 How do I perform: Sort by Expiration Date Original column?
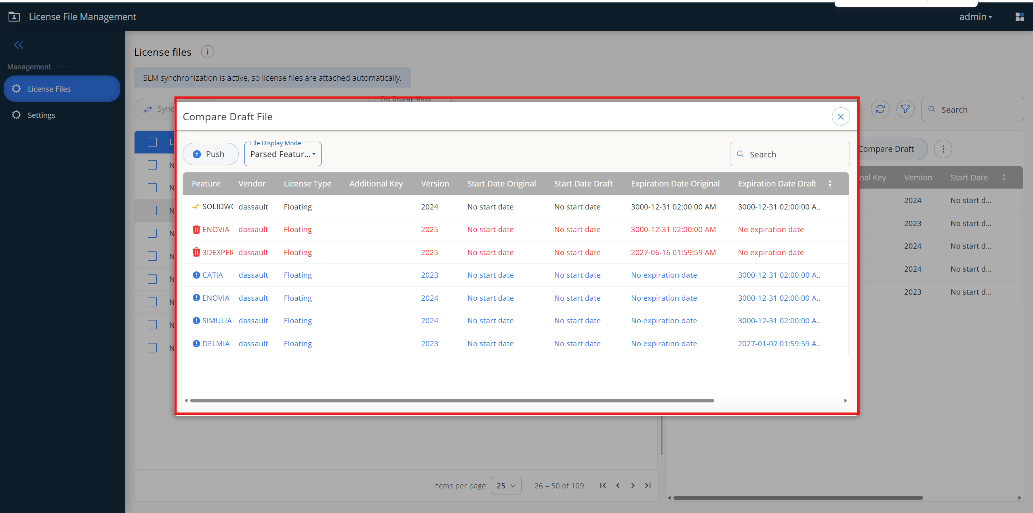(x=675, y=184)
